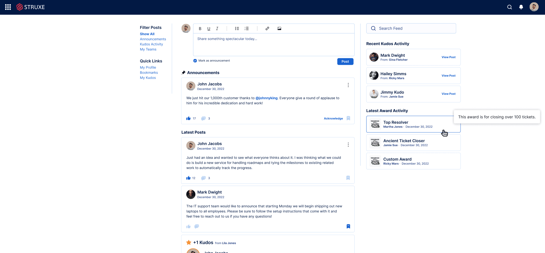Viewport: 545px width, 253px height.
Task: Apply bulleted list formatting
Action: point(237,29)
